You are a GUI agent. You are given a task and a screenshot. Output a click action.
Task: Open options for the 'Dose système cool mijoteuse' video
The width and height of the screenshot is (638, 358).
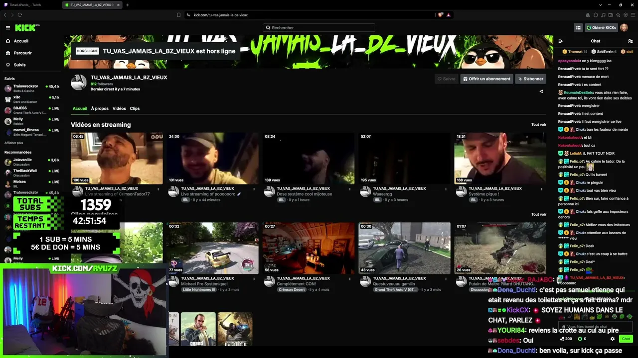[x=350, y=189]
